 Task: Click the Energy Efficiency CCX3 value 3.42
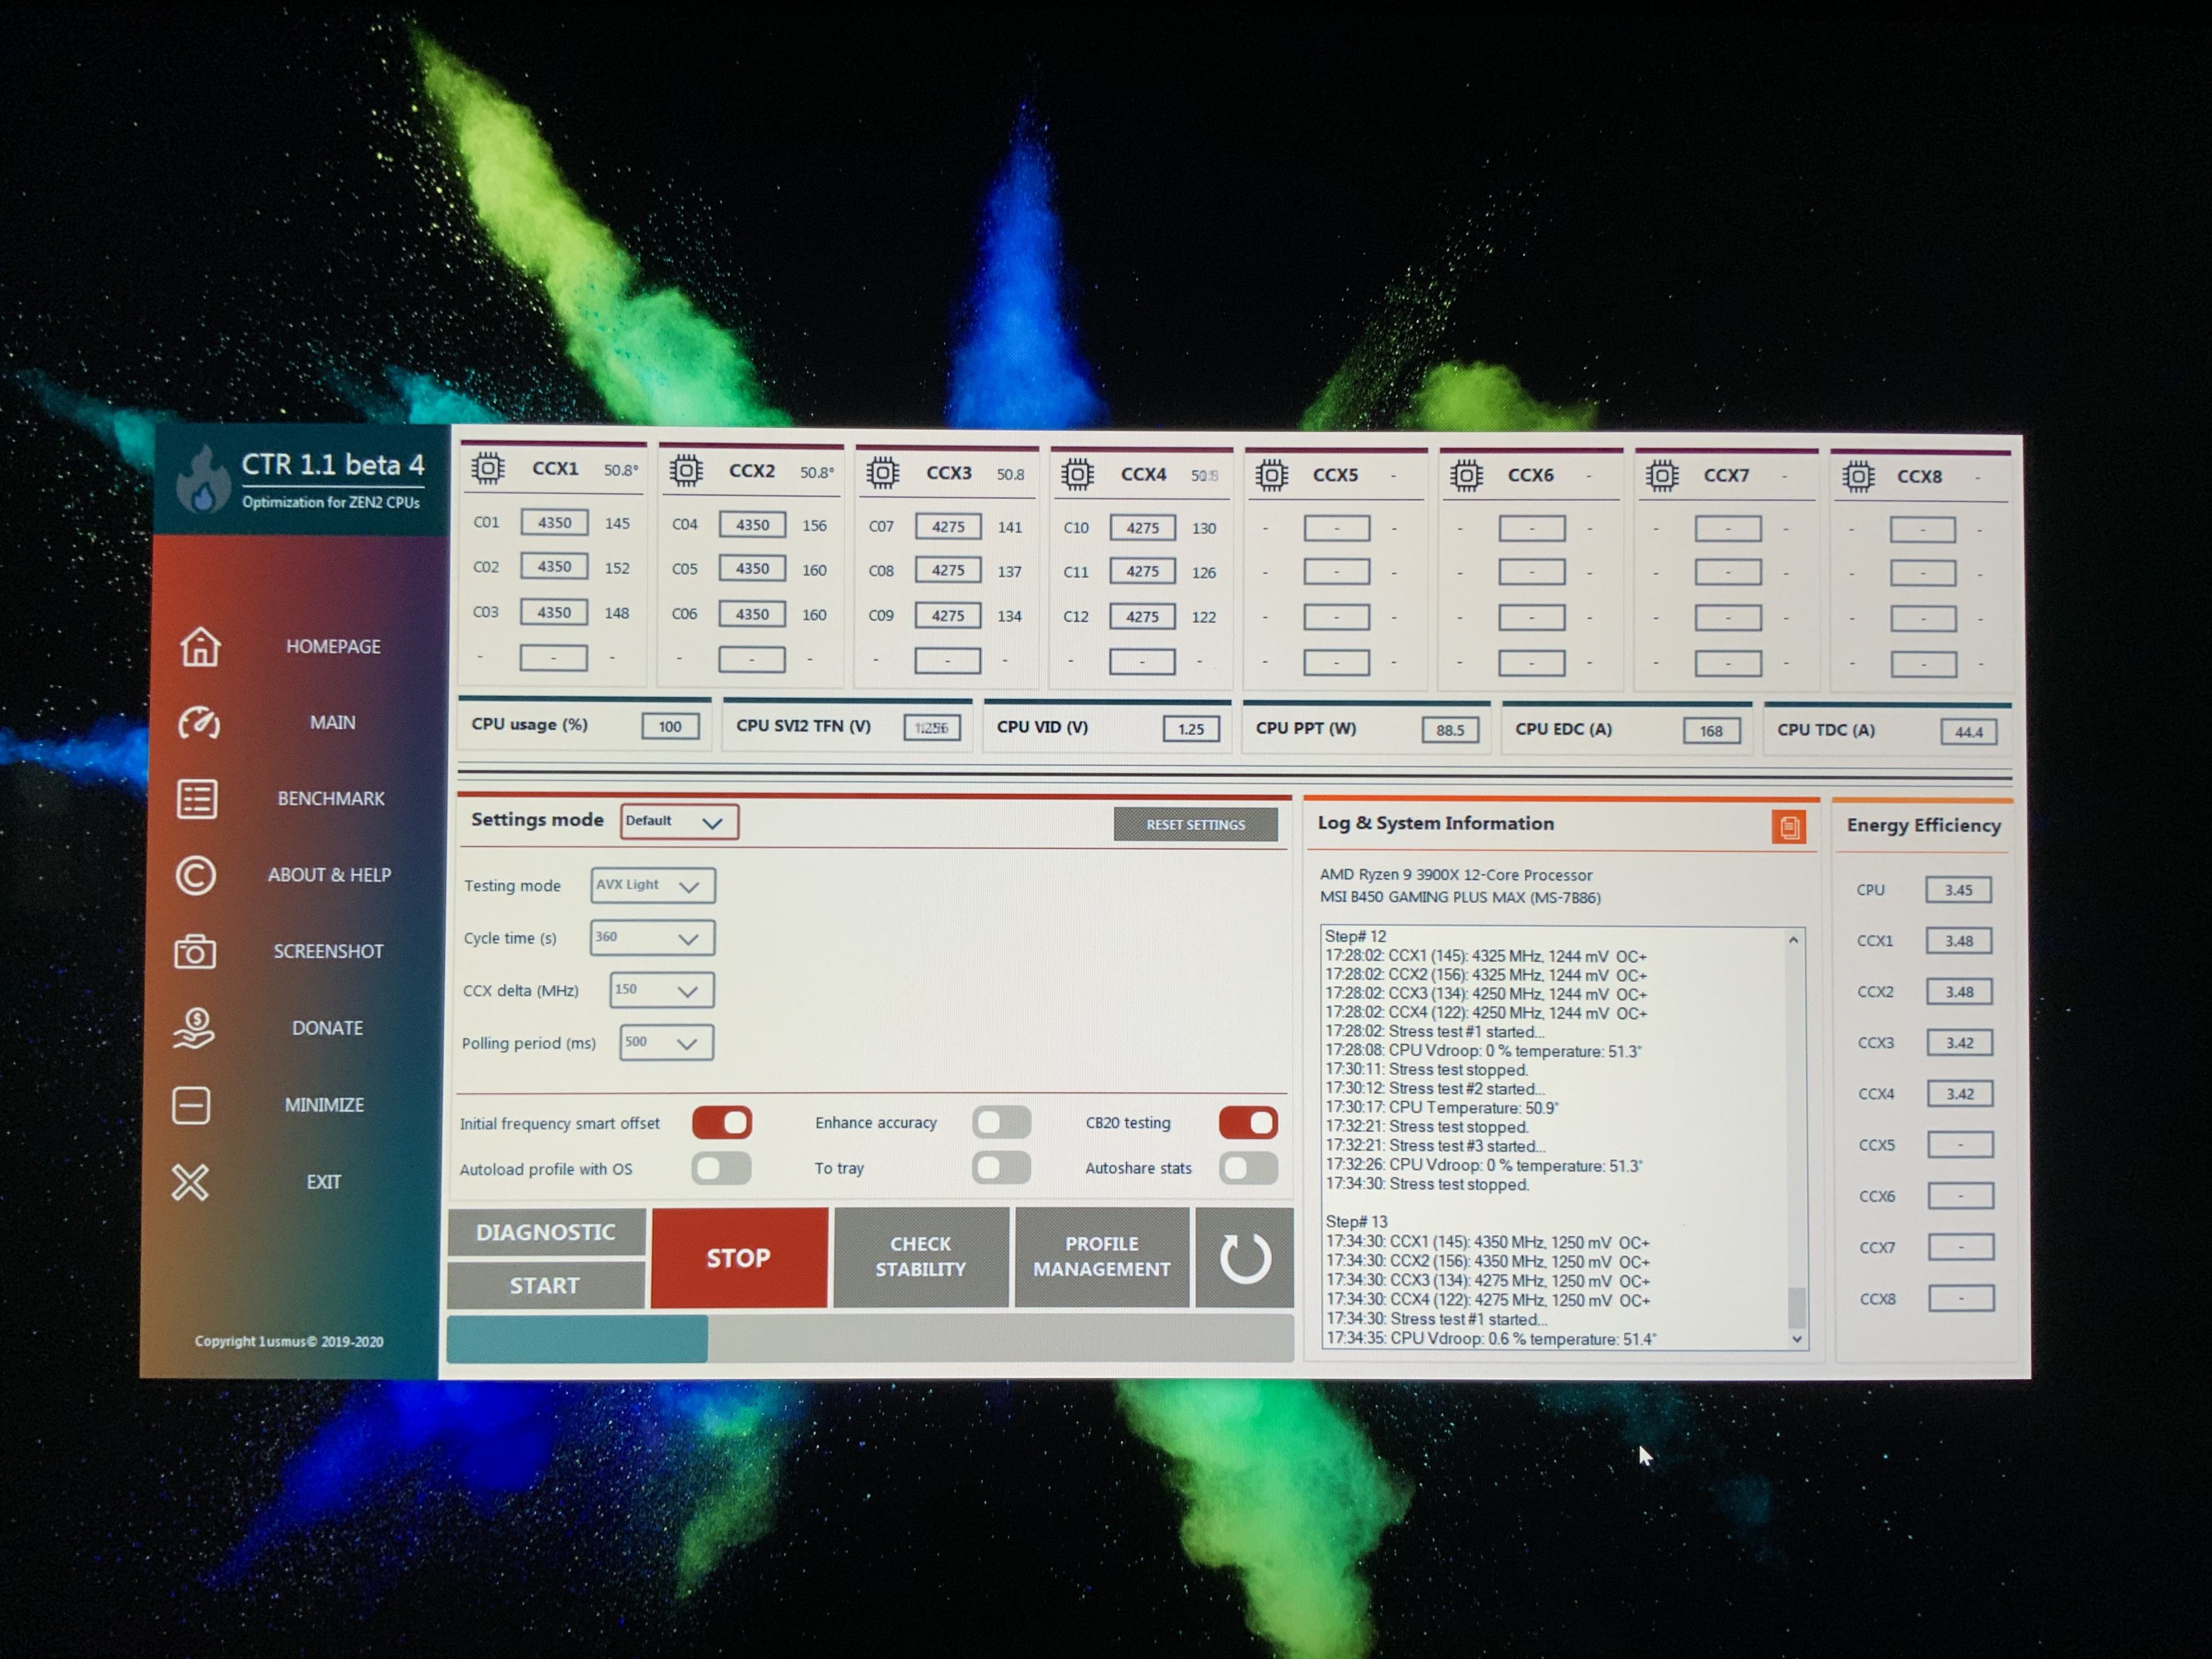click(x=1960, y=1043)
